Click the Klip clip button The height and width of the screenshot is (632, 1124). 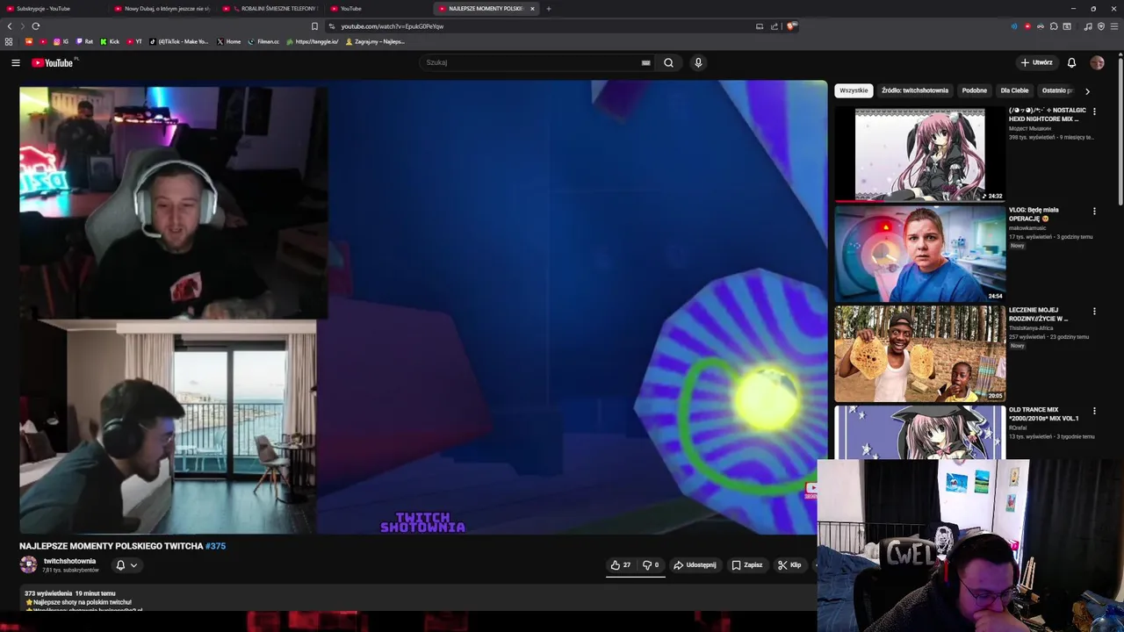[x=789, y=565]
